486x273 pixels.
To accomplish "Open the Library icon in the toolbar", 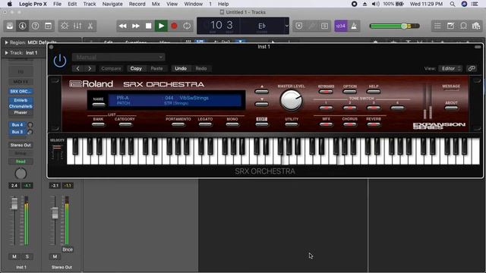I will coord(10,26).
